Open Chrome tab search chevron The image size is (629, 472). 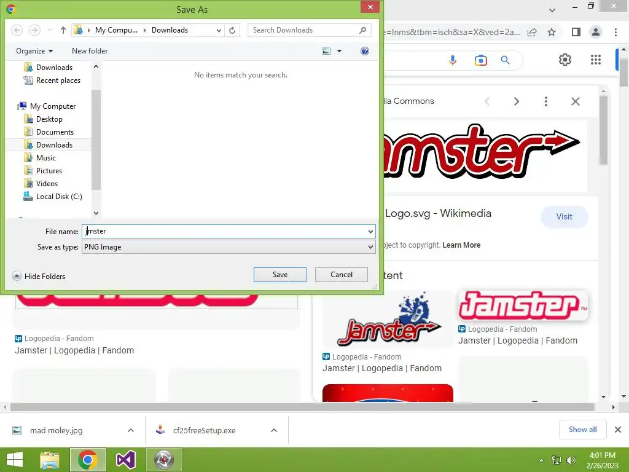(552, 10)
